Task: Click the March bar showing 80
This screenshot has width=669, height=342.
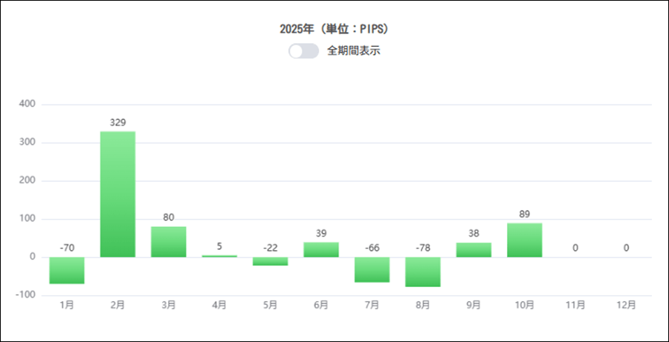Action: (x=169, y=242)
